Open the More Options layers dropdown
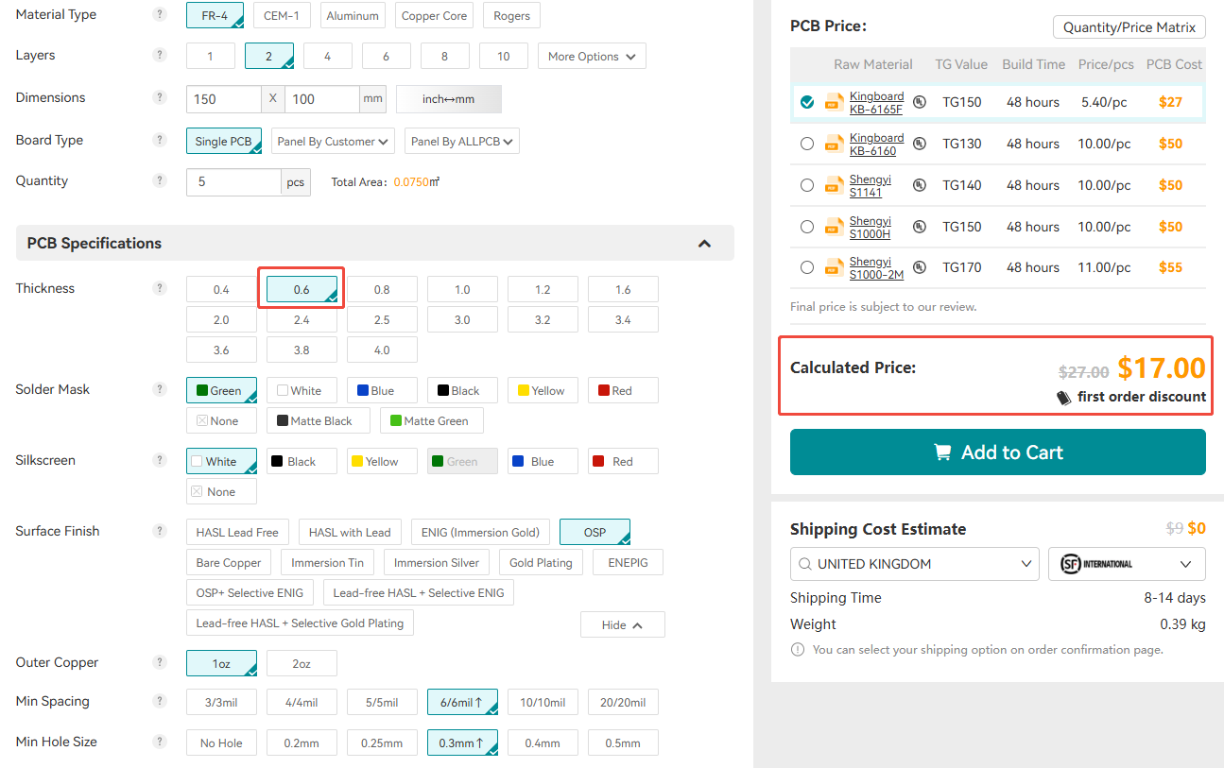This screenshot has width=1224, height=768. coord(593,56)
